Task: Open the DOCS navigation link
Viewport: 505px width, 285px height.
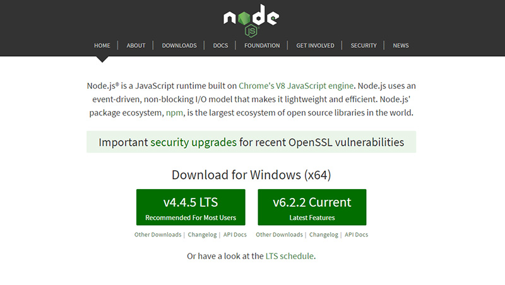Action: point(220,45)
